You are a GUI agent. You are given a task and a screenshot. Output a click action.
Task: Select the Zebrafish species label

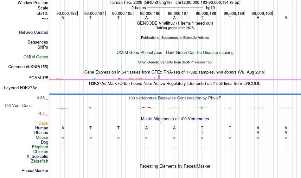point(40,161)
